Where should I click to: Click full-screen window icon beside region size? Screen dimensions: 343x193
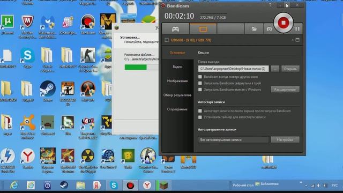(x=297, y=40)
